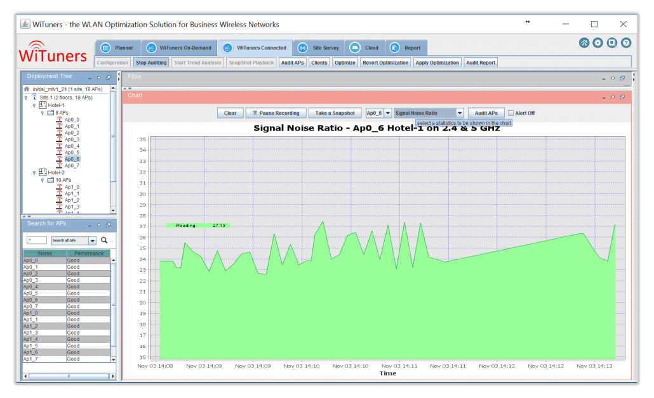
Task: Minimize the Chart panel
Action: pyautogui.click(x=604, y=98)
